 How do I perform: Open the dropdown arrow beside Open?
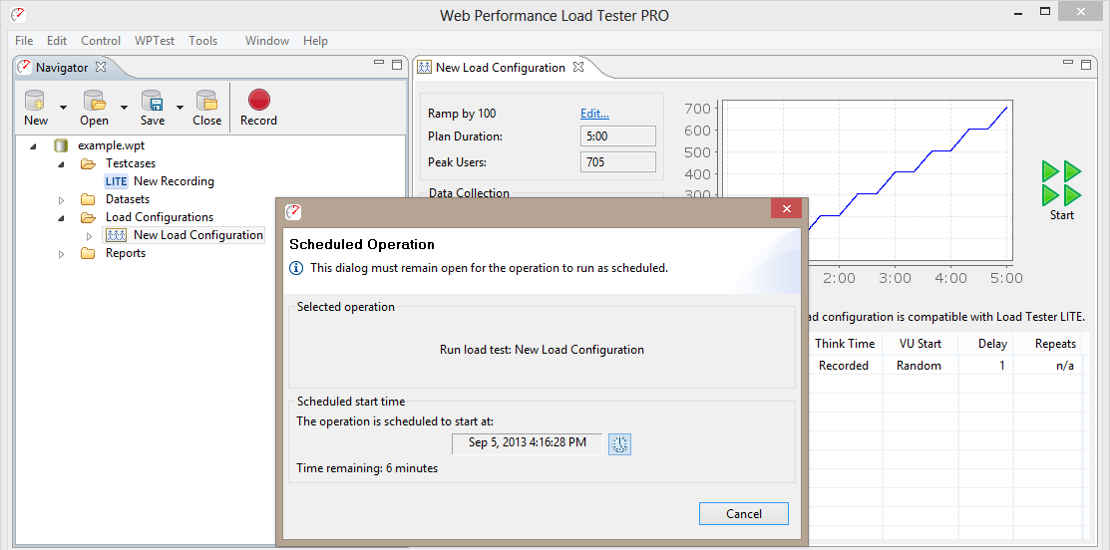coord(124,108)
